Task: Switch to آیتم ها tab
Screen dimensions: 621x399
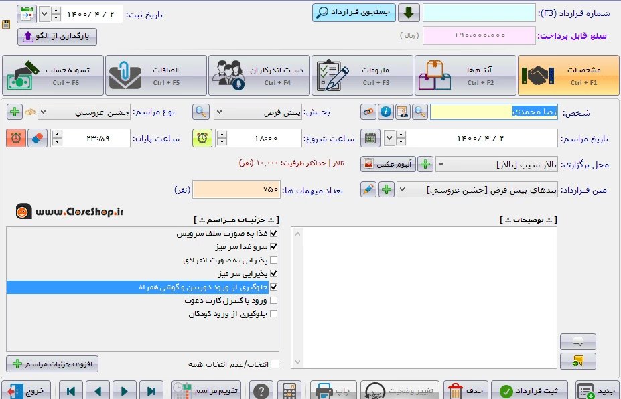Action: [x=466, y=75]
